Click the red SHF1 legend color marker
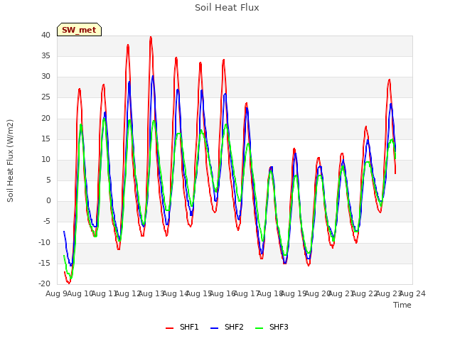The width and height of the screenshot is (455, 341). point(169,328)
